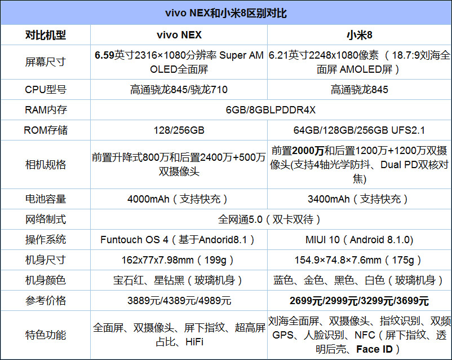Viewport: 452px width, 360px height.
Task: Click the cell 'Funtouch OS 4（基于Andorid8.1）'
Action: [179, 240]
